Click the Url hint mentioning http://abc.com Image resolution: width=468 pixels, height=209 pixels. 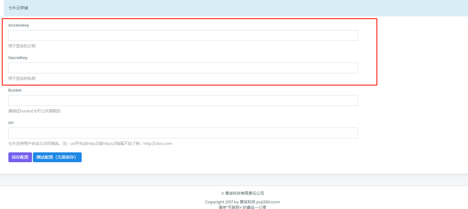tap(90, 144)
